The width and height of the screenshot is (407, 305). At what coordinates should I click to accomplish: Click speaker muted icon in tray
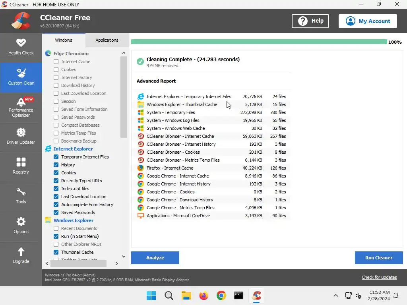[x=359, y=295]
